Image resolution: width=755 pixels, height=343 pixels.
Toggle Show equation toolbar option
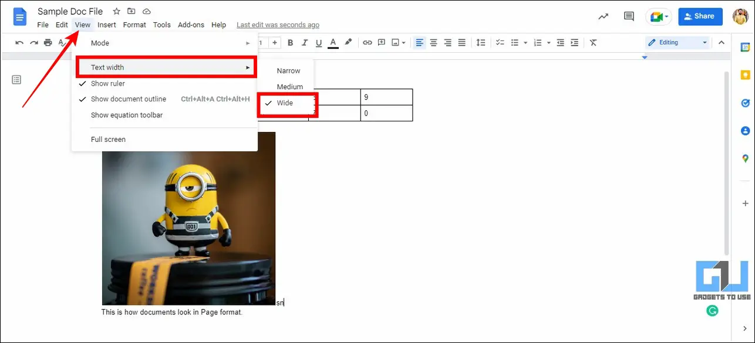(x=164, y=115)
